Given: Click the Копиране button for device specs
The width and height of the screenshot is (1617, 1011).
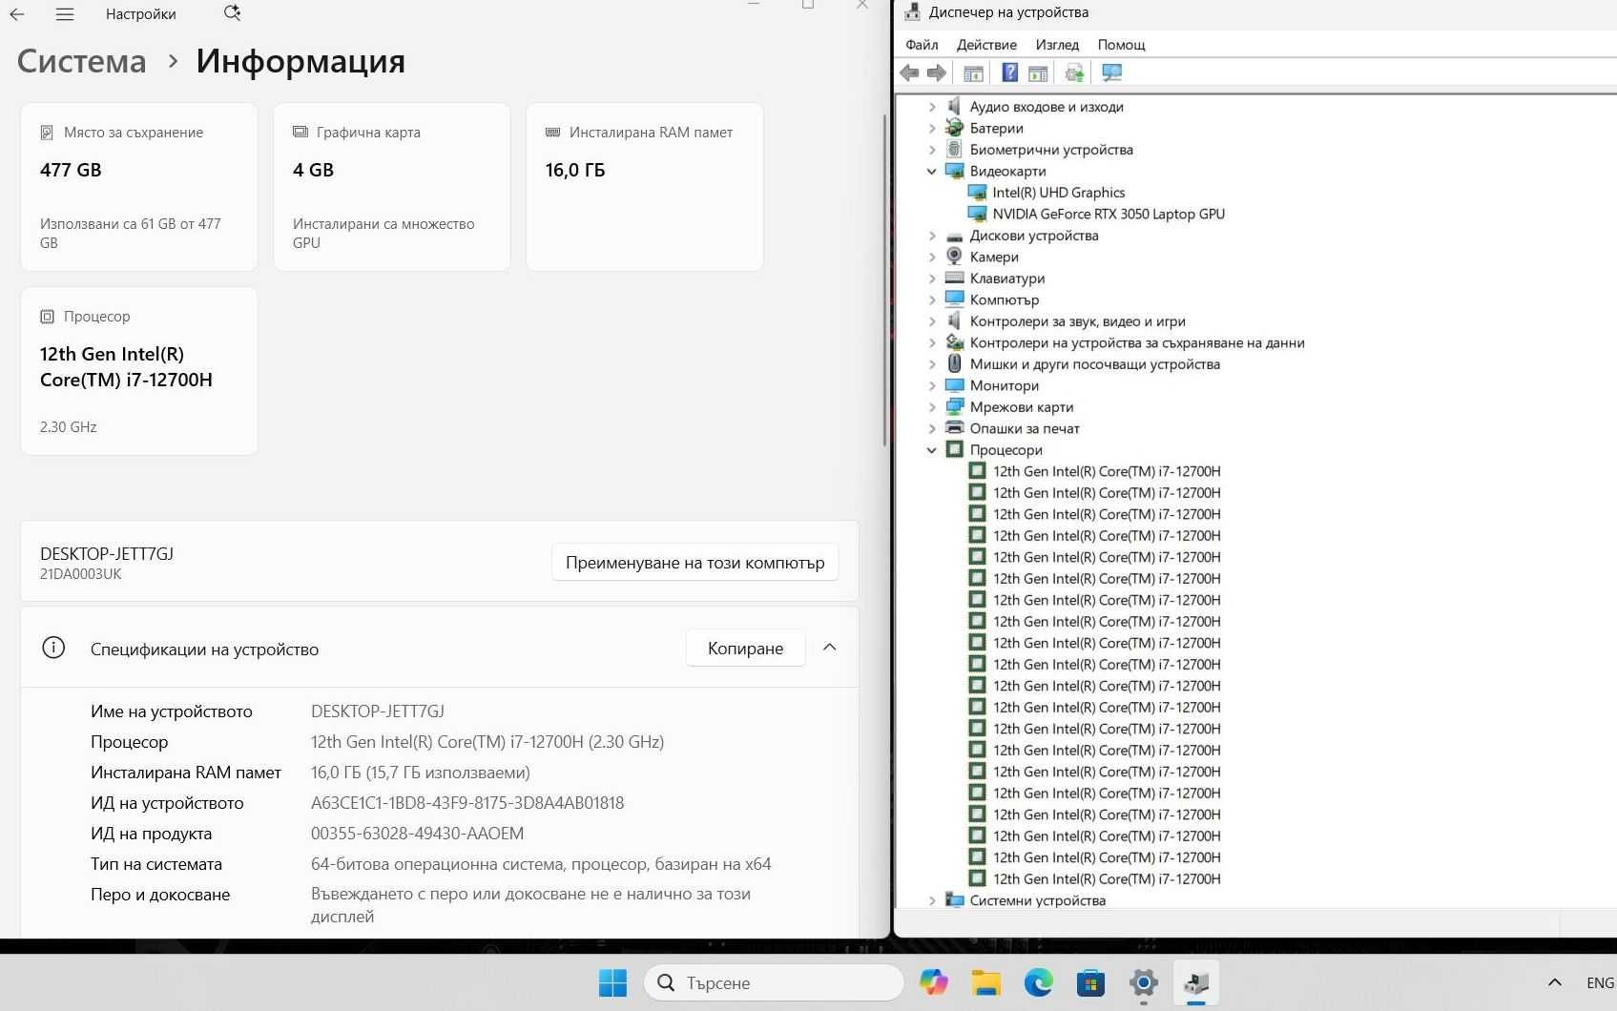Looking at the screenshot, I should 745,649.
